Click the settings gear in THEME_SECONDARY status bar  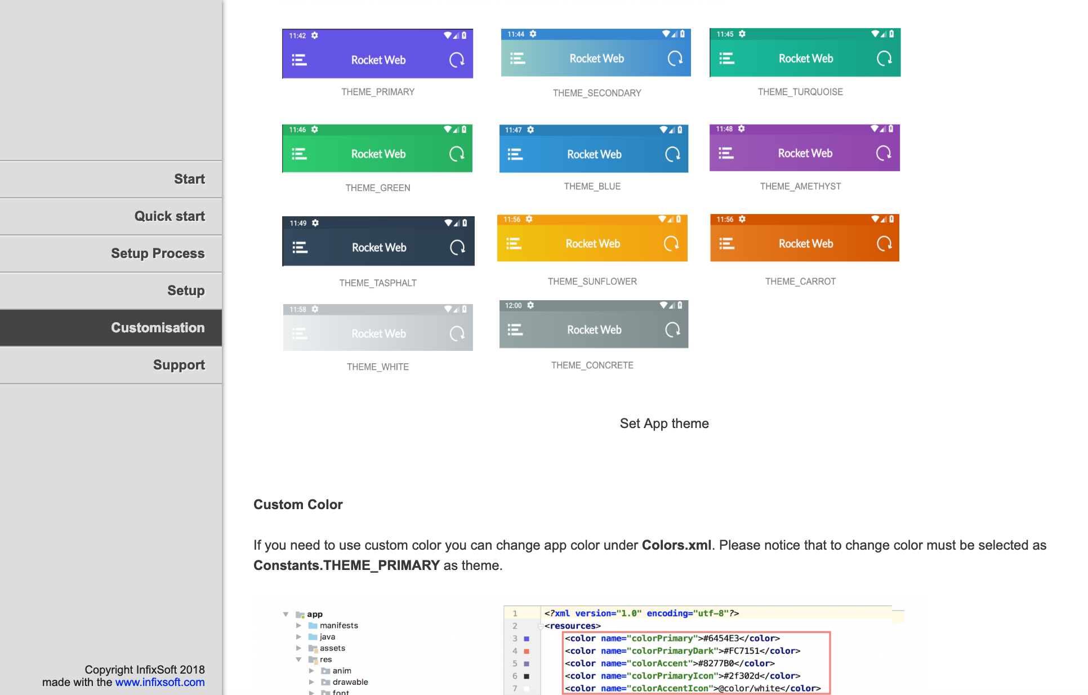533,34
